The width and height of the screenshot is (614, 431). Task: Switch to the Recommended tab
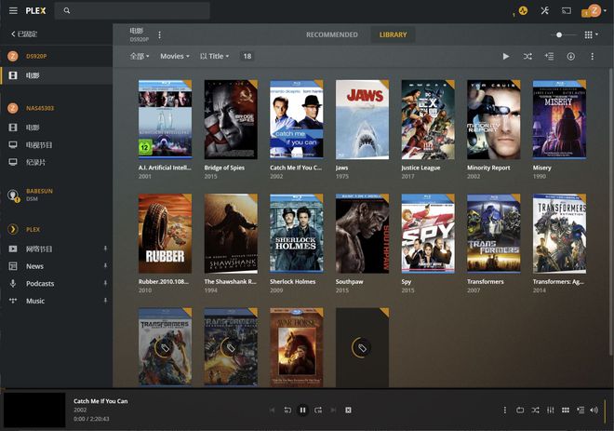click(x=331, y=34)
